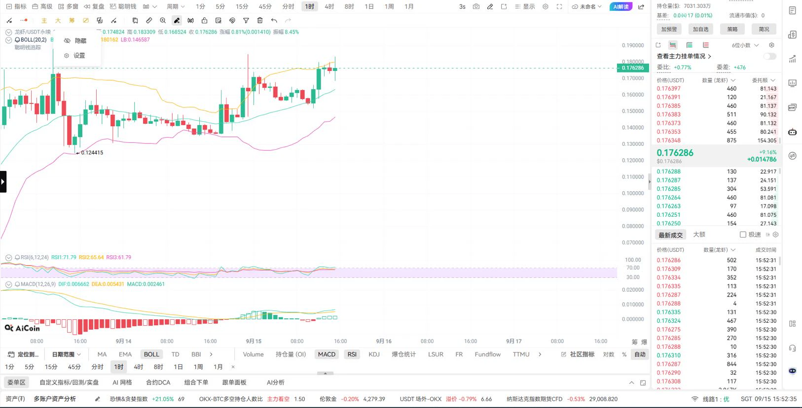Select the 4时 timeframe in top bar
This screenshot has height=408, width=802.
[329, 7]
